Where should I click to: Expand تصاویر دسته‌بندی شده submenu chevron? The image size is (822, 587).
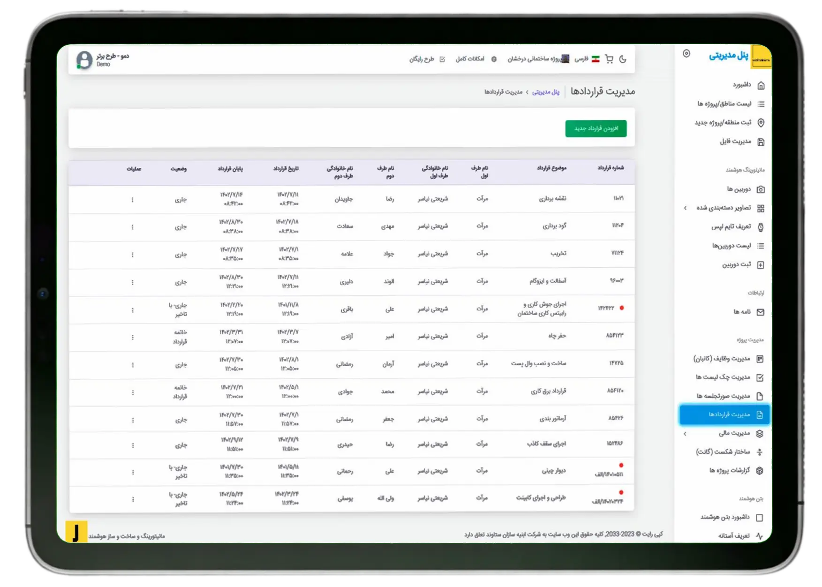pyautogui.click(x=685, y=208)
